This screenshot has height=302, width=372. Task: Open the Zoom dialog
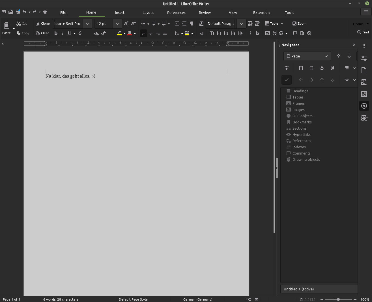299,23
